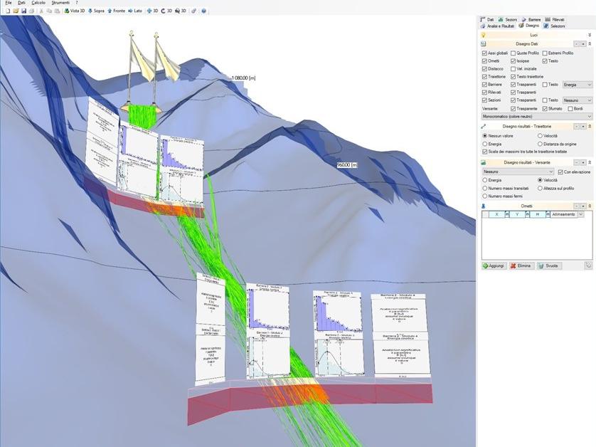Select the Energia radio under Traiettorie
The width and height of the screenshot is (596, 447).
(484, 143)
